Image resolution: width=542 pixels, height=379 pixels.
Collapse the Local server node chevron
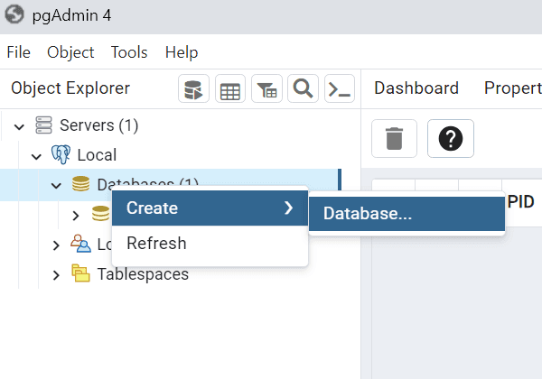(x=37, y=155)
